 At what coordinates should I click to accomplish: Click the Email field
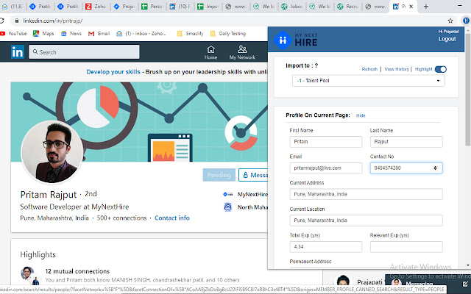tap(326, 168)
